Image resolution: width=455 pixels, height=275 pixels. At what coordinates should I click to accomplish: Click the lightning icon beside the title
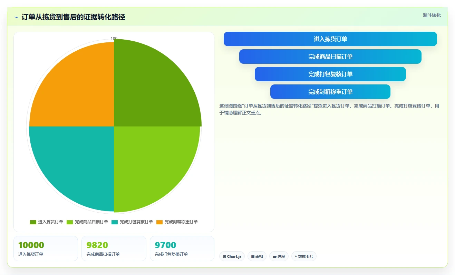tap(16, 17)
